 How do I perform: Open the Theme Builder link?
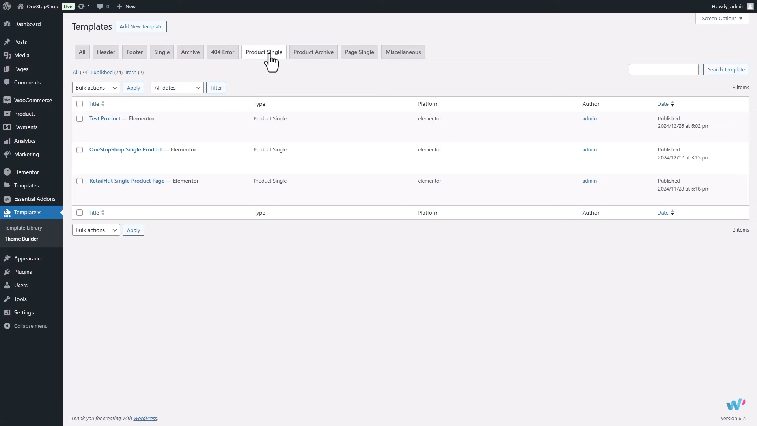click(21, 239)
